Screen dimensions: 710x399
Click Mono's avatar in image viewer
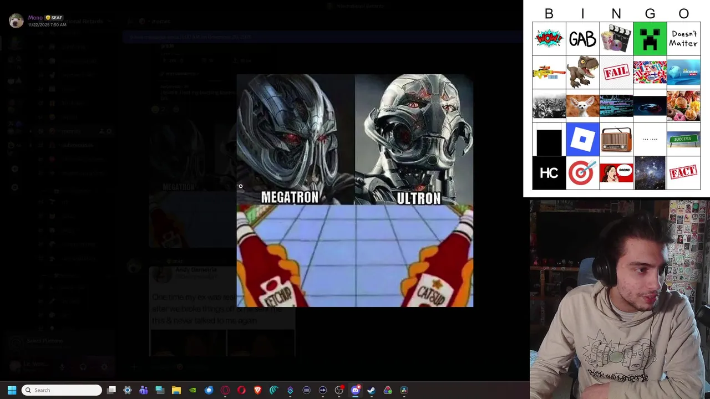pyautogui.click(x=16, y=21)
